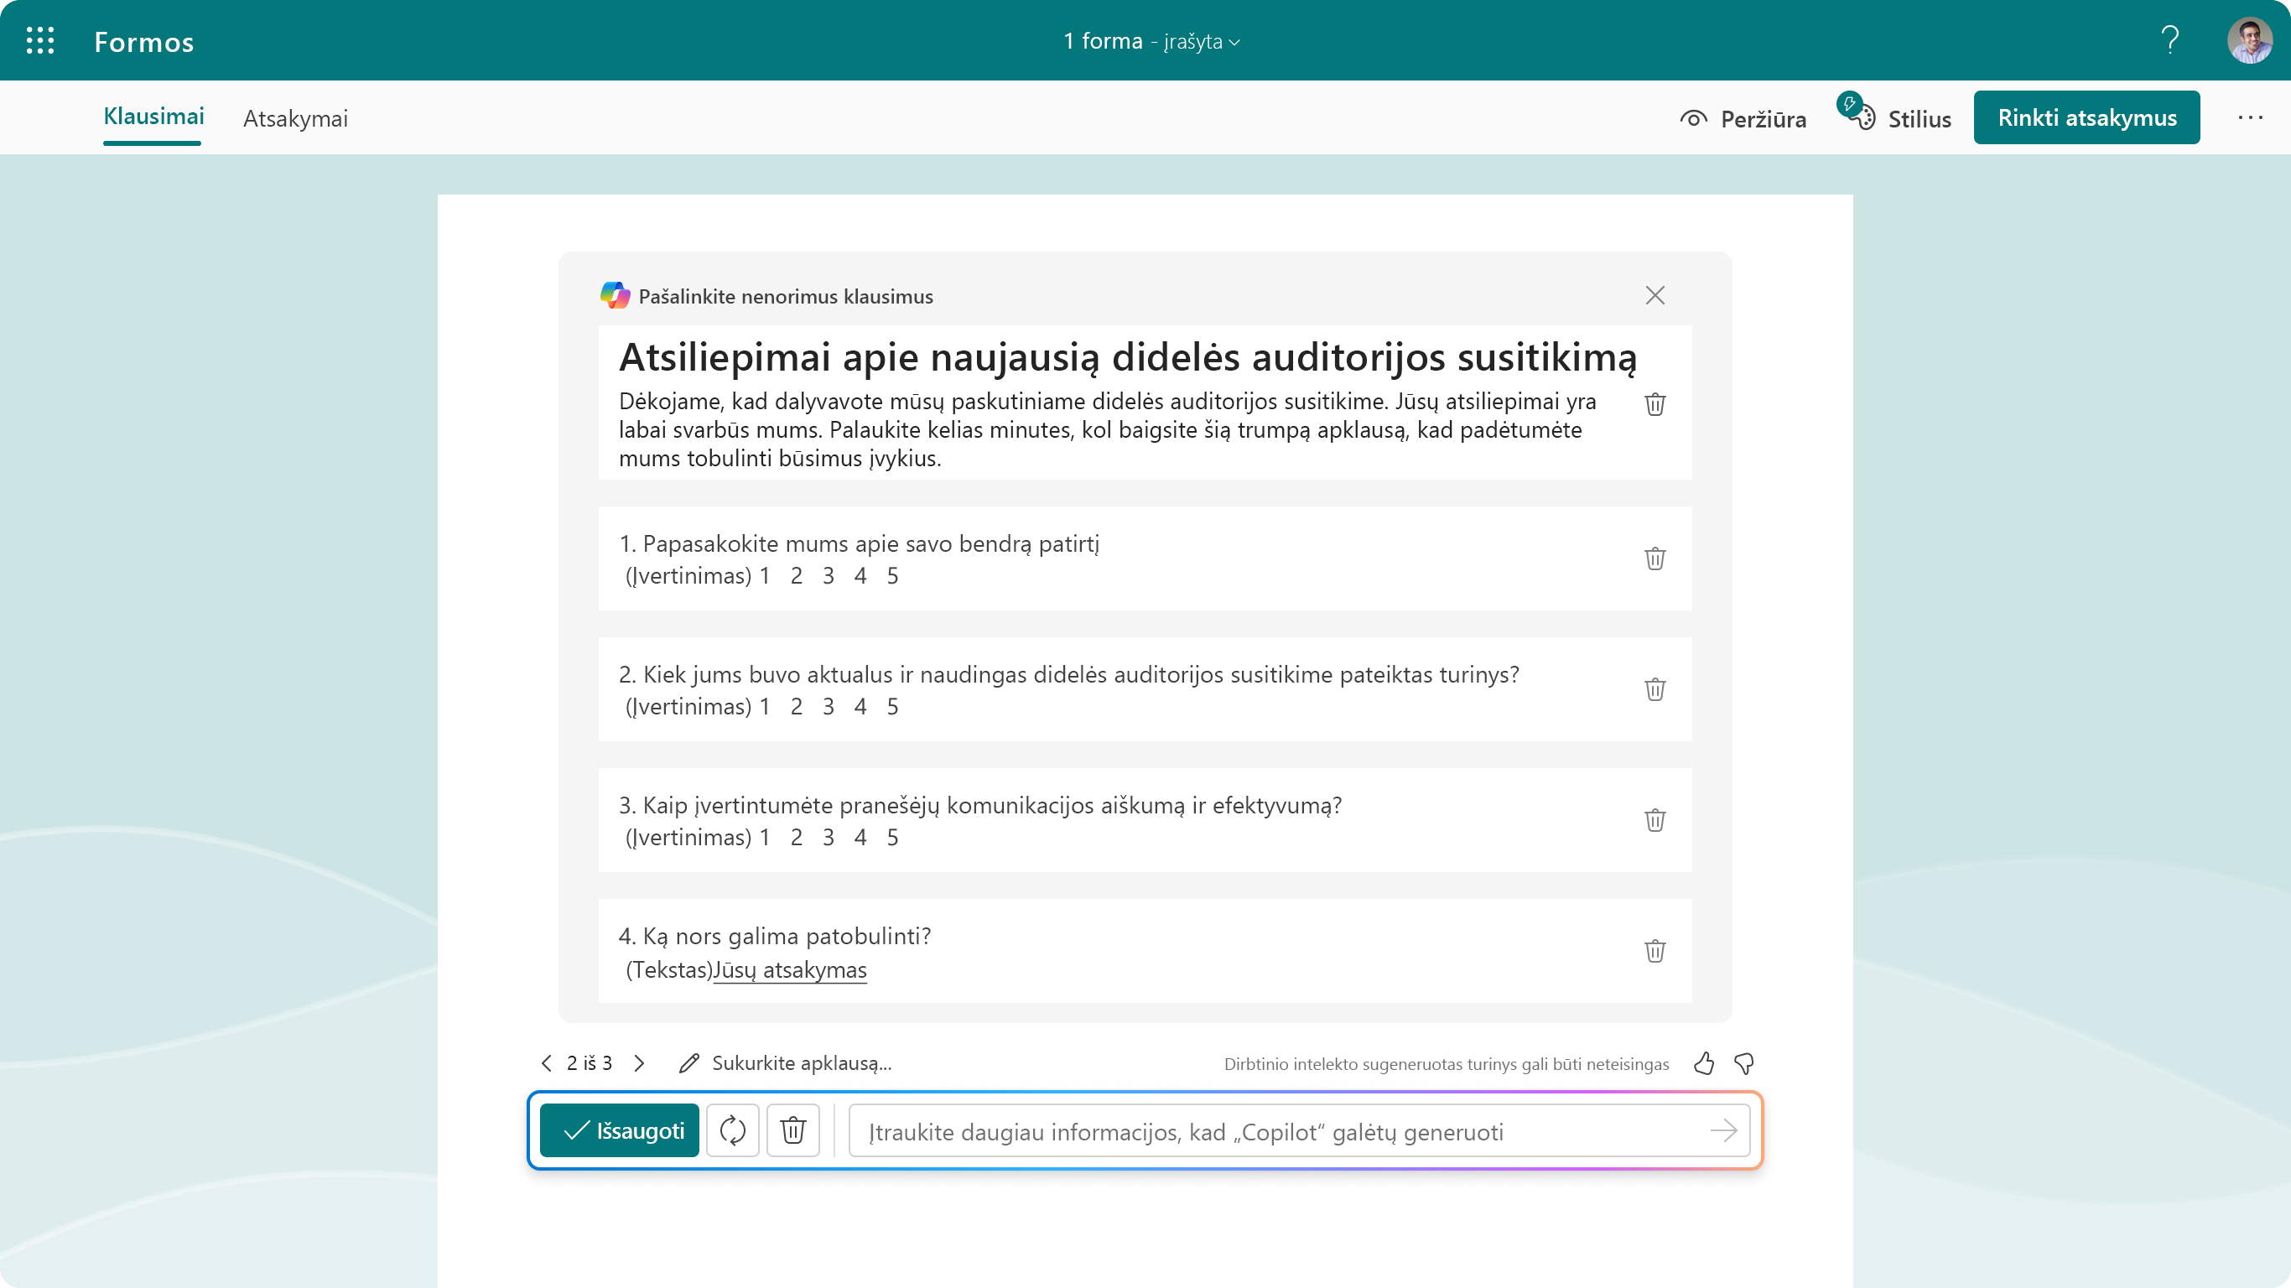Click the form title Atsiliepimai apie naujausią
The image size is (2291, 1288).
click(1127, 356)
